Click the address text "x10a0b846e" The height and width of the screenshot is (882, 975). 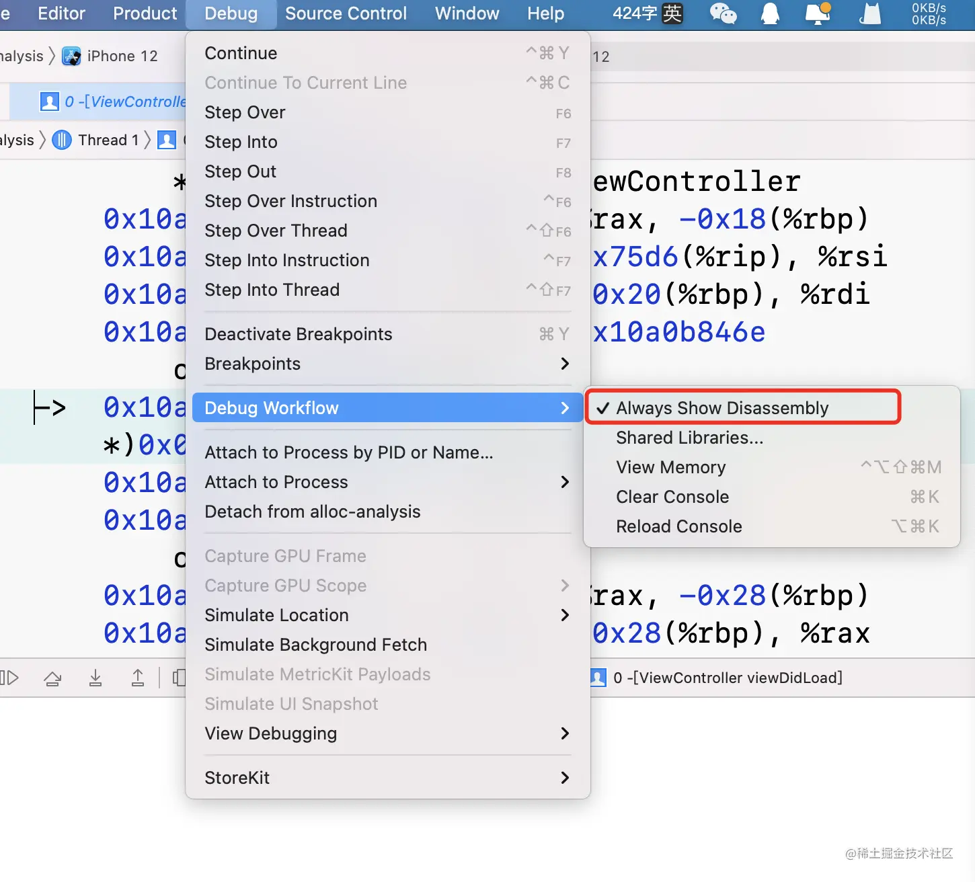679,332
